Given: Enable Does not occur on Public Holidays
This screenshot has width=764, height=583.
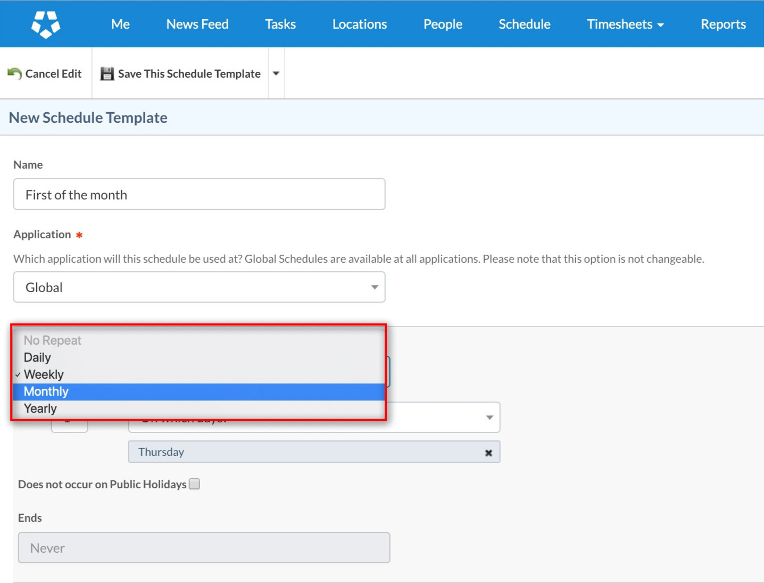Looking at the screenshot, I should pos(195,484).
